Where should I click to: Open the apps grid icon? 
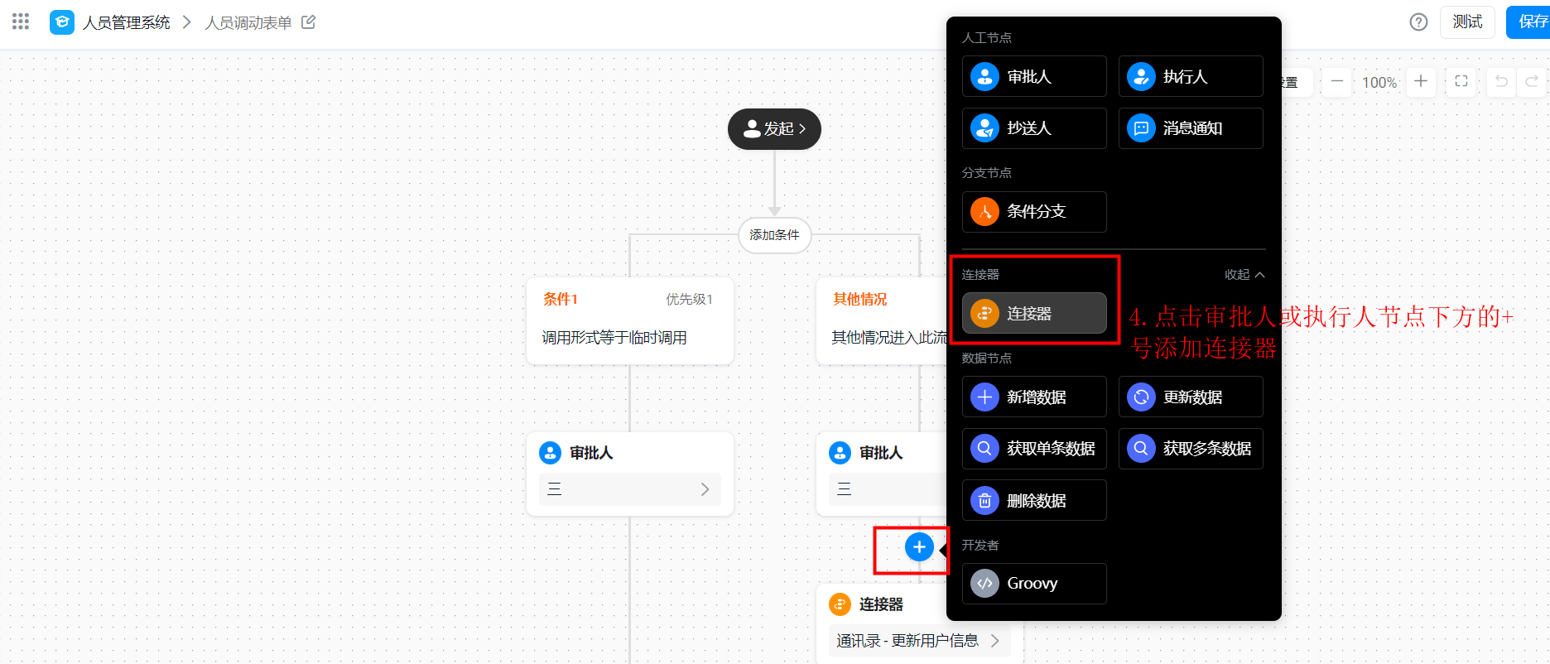click(x=21, y=22)
